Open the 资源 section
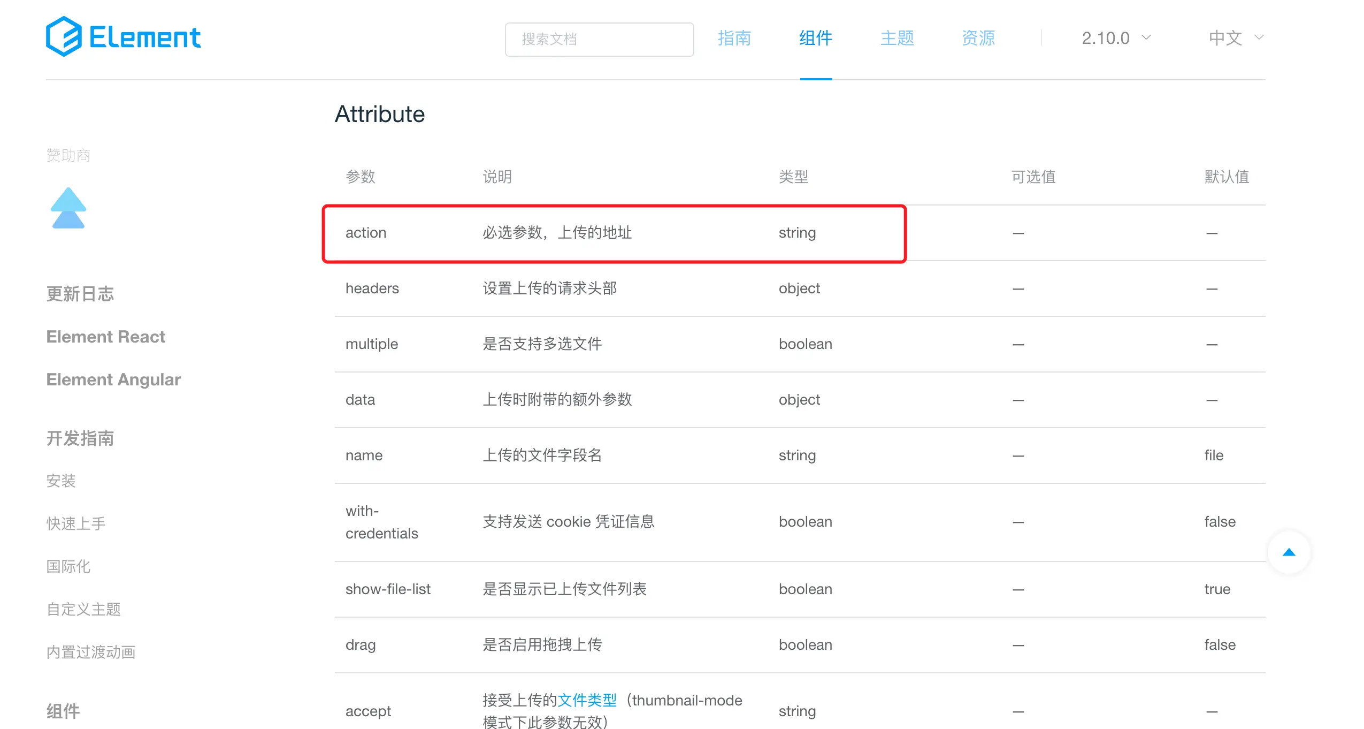The width and height of the screenshot is (1364, 729). (x=977, y=37)
